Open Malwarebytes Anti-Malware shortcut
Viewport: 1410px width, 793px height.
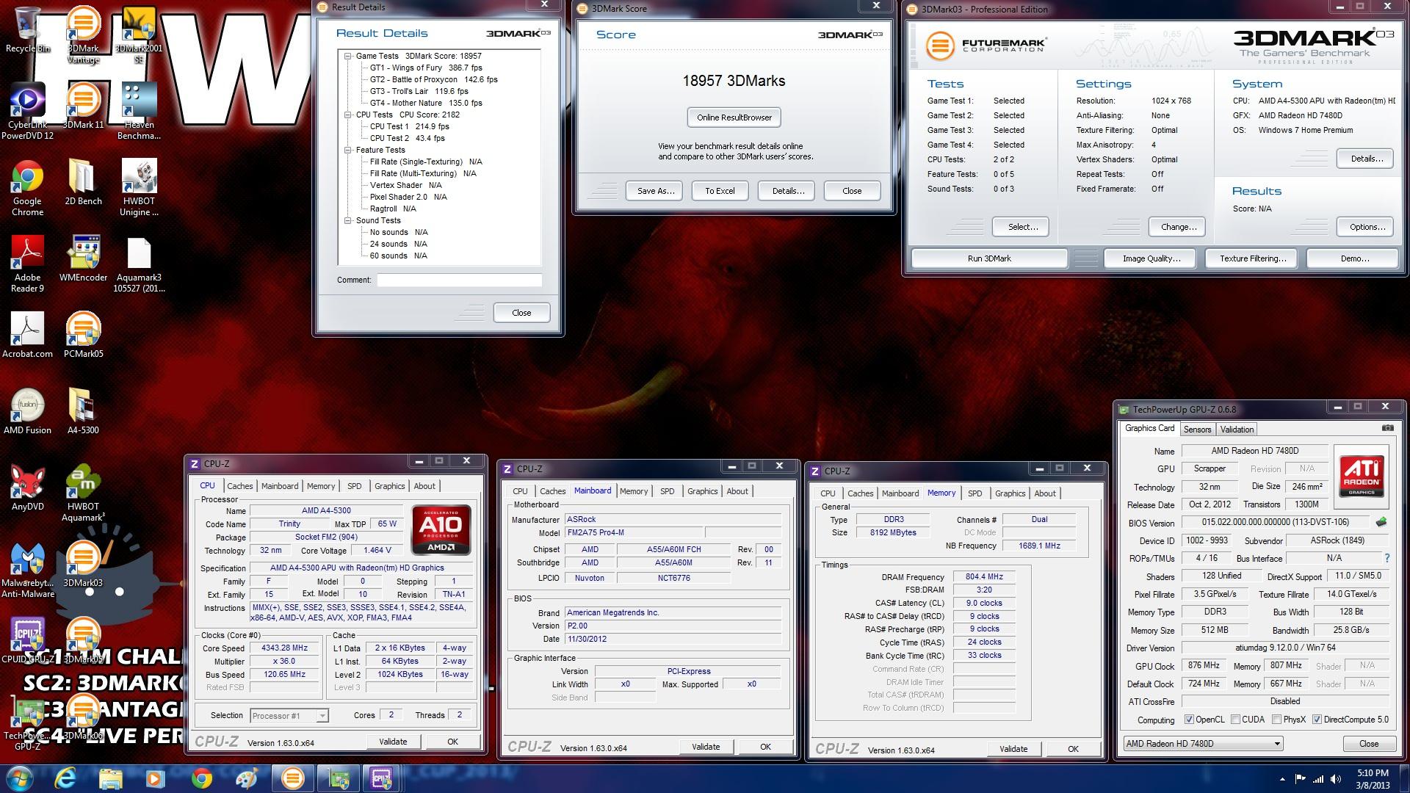coord(27,569)
